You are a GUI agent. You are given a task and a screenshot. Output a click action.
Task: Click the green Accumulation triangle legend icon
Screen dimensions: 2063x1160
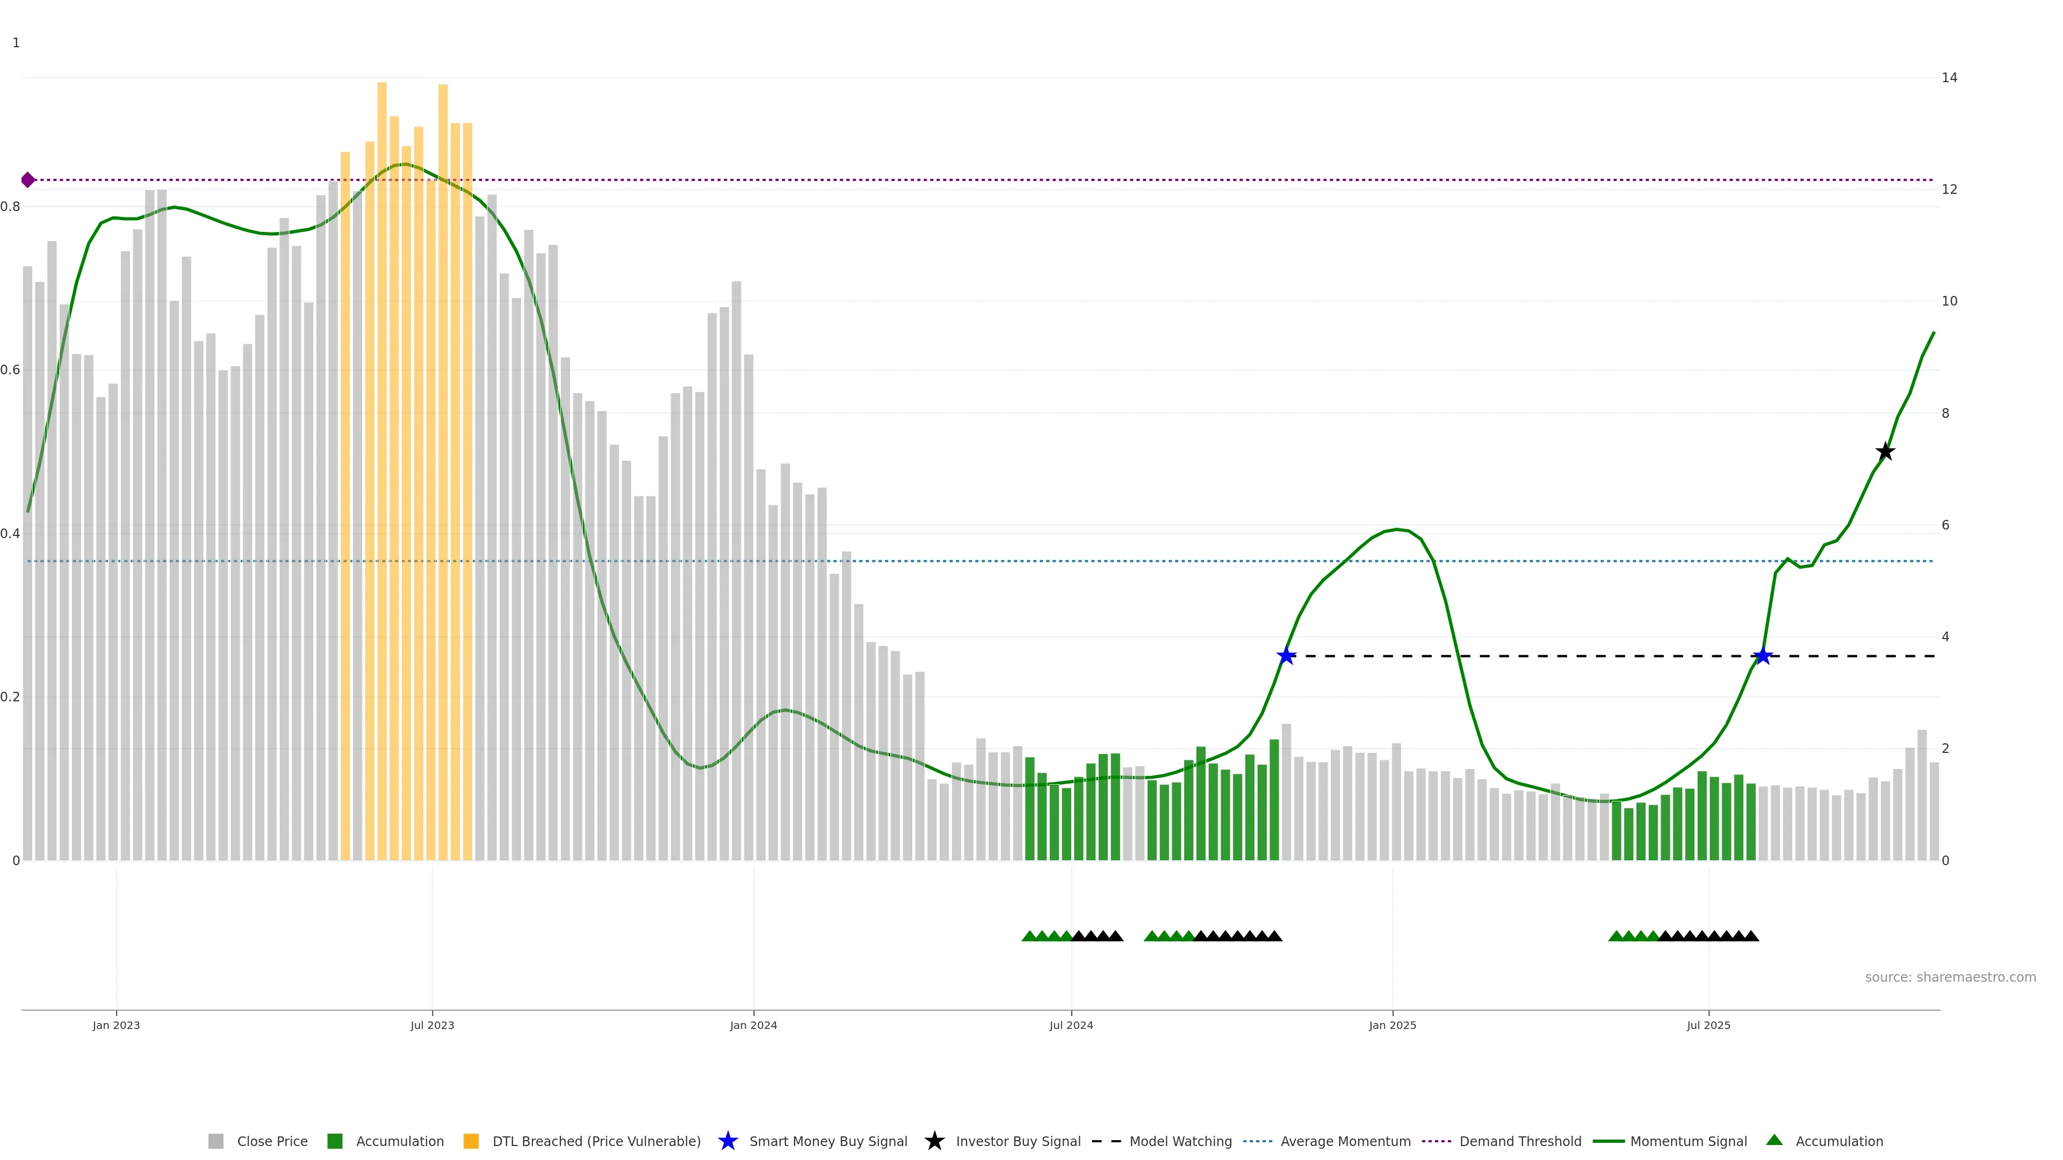pos(1774,1140)
